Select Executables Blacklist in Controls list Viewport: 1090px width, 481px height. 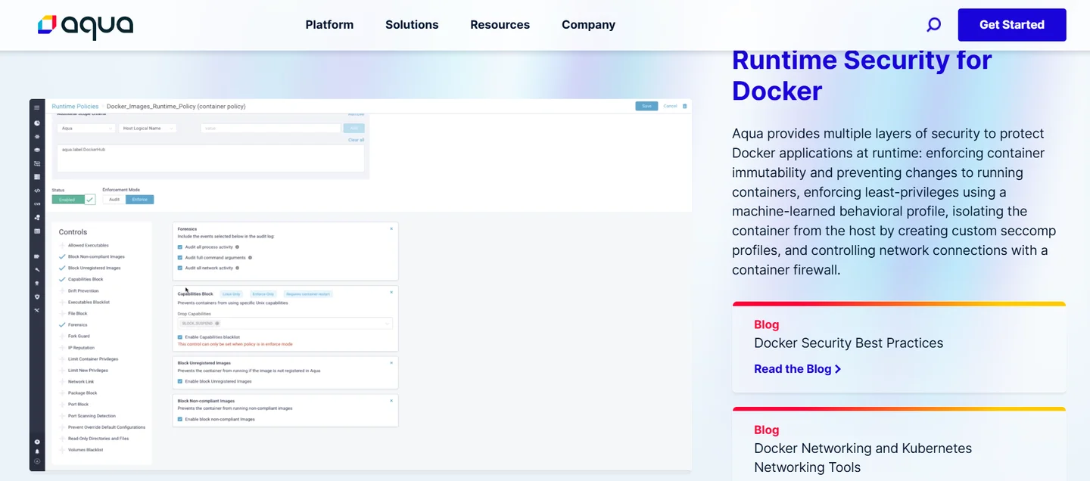click(x=89, y=302)
